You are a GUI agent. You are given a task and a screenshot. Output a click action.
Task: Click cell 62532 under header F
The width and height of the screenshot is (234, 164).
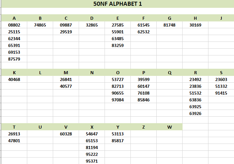143,32
